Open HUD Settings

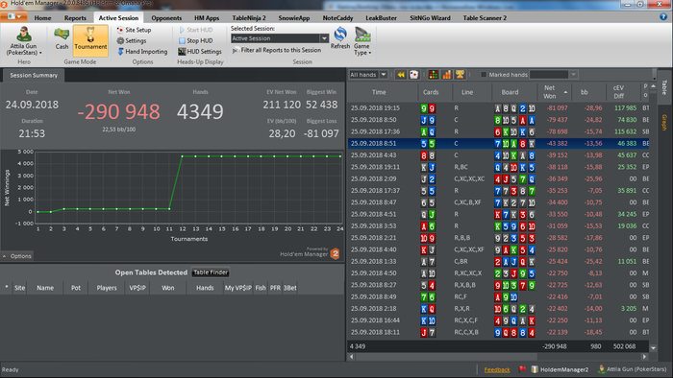(x=200, y=52)
